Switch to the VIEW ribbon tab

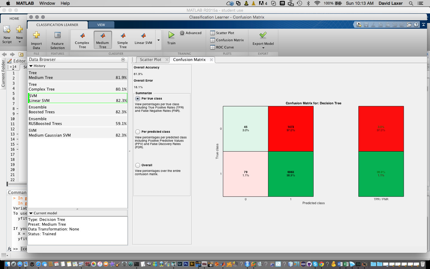tap(101, 25)
